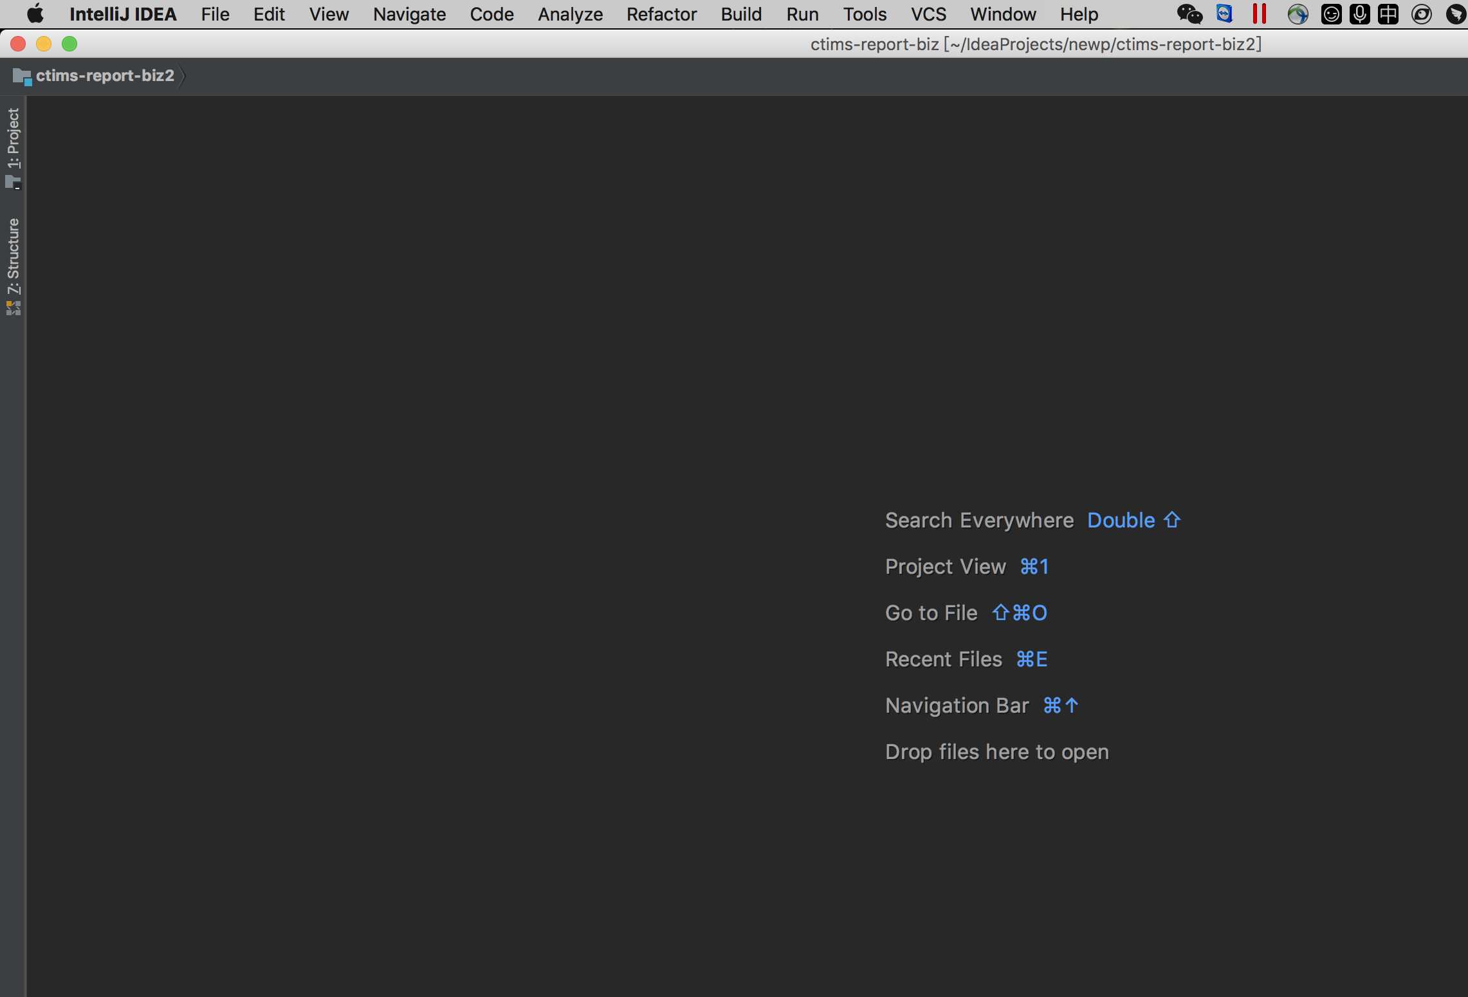The image size is (1468, 997).
Task: Open the Window menu
Action: (1003, 14)
